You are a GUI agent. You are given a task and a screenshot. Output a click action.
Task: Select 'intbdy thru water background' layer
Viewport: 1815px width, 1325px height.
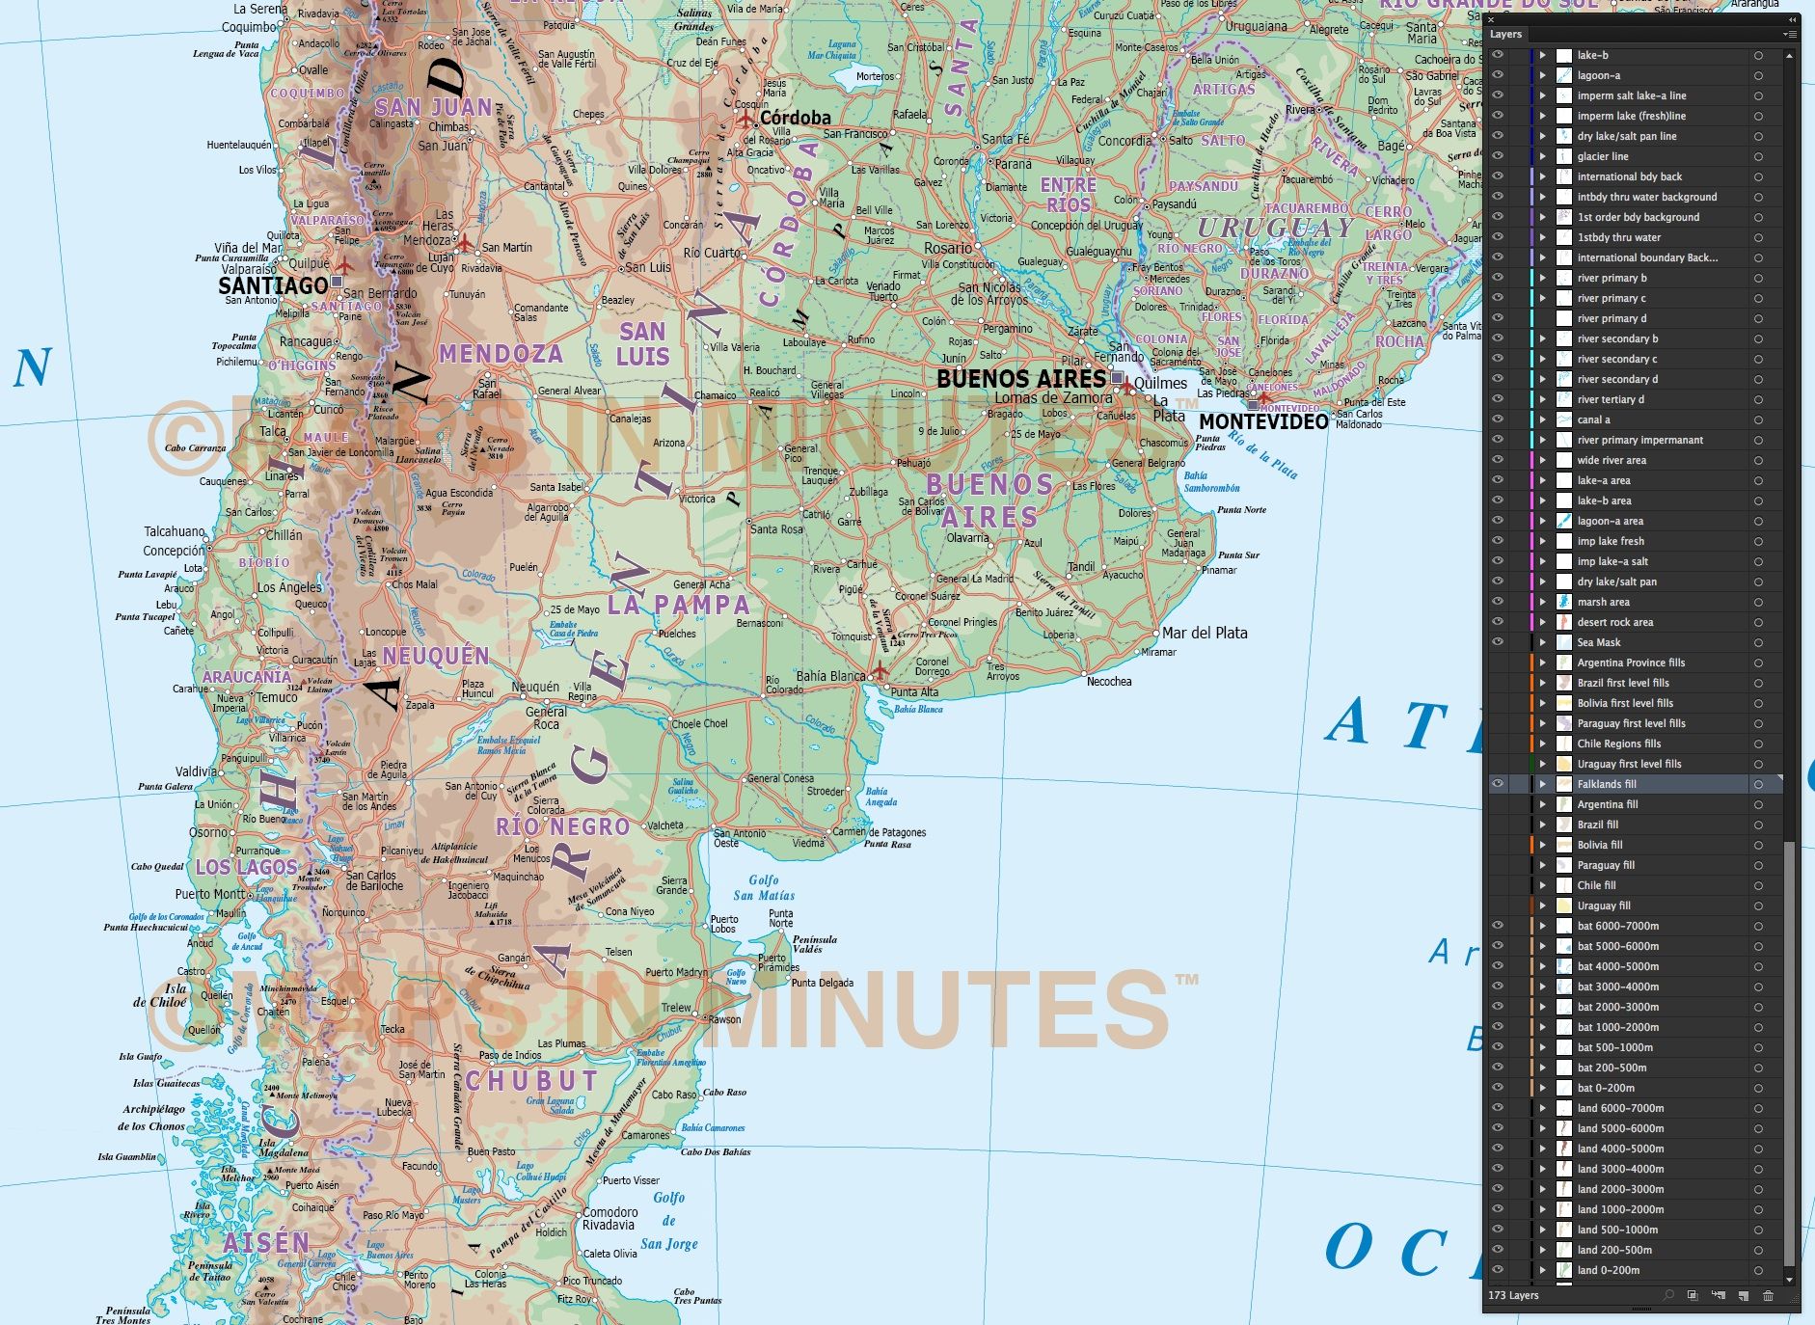1635,197
